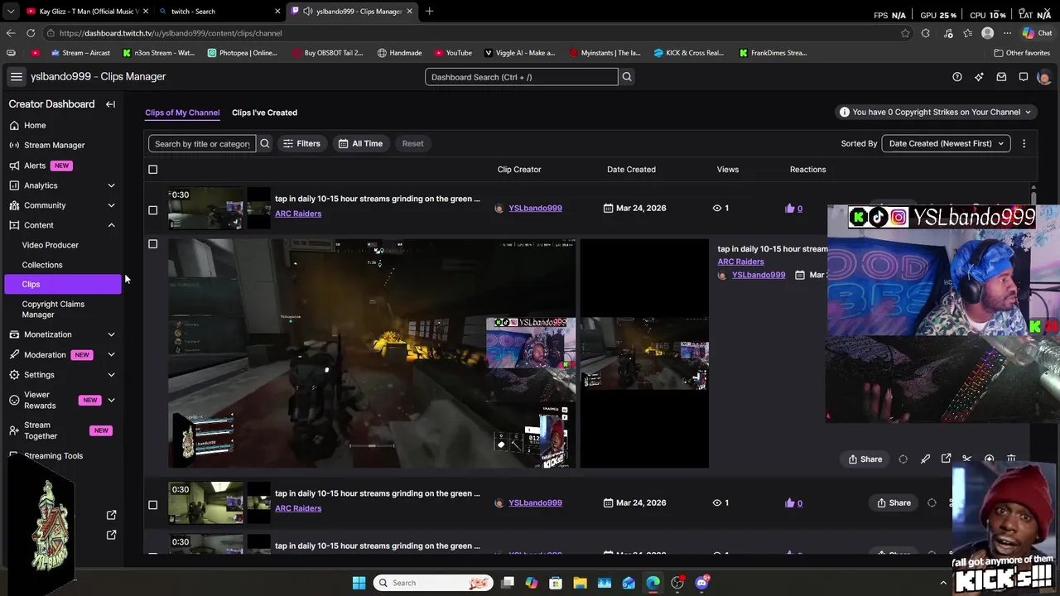This screenshot has height=596, width=1060.
Task: Open the Sorted By date dropdown
Action: (946, 143)
